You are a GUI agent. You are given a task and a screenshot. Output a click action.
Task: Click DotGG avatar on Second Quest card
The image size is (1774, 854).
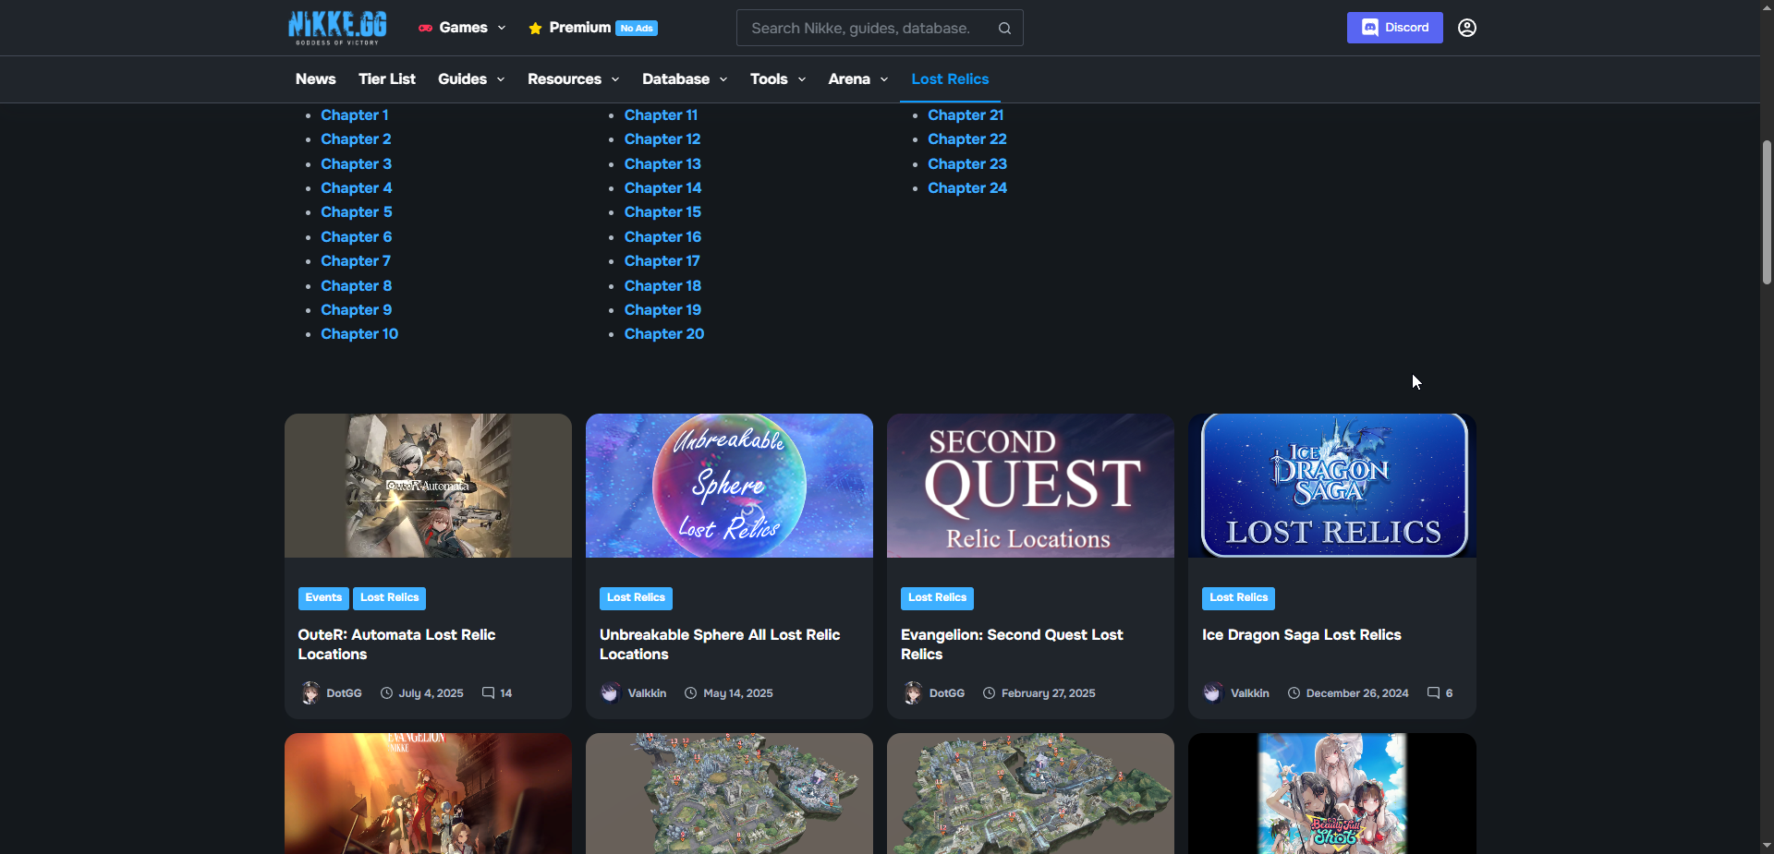(x=913, y=693)
